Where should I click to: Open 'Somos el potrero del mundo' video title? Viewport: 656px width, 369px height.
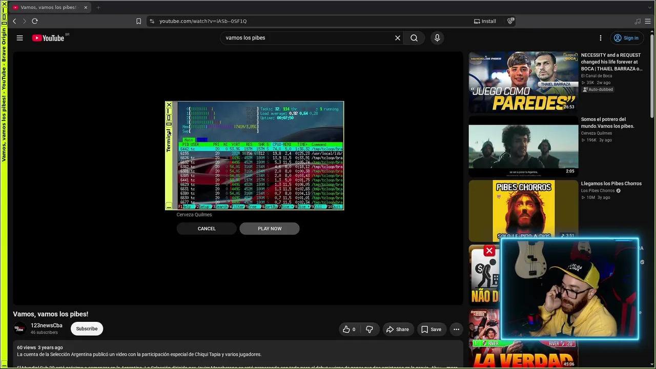(x=607, y=122)
